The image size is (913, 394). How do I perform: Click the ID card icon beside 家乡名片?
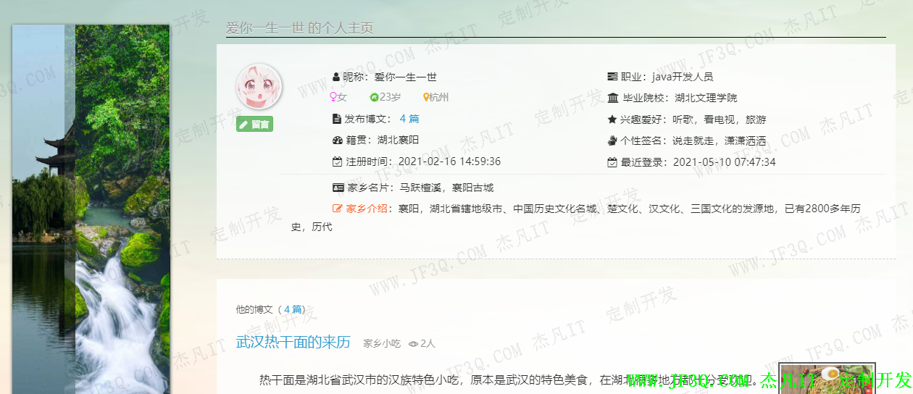click(x=338, y=188)
